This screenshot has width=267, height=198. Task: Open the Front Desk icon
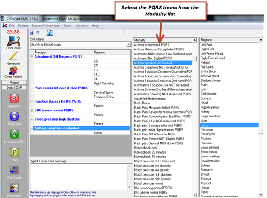(x=13, y=41)
